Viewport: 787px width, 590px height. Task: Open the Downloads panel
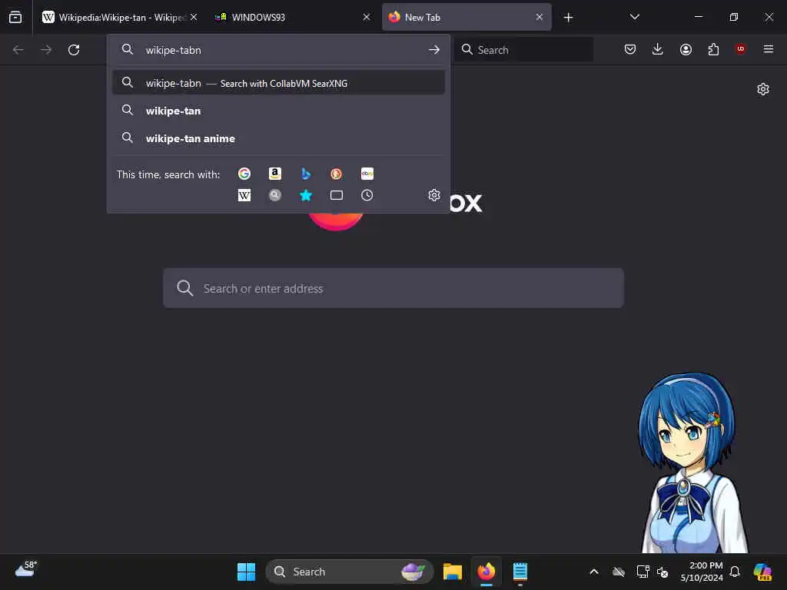pos(658,49)
